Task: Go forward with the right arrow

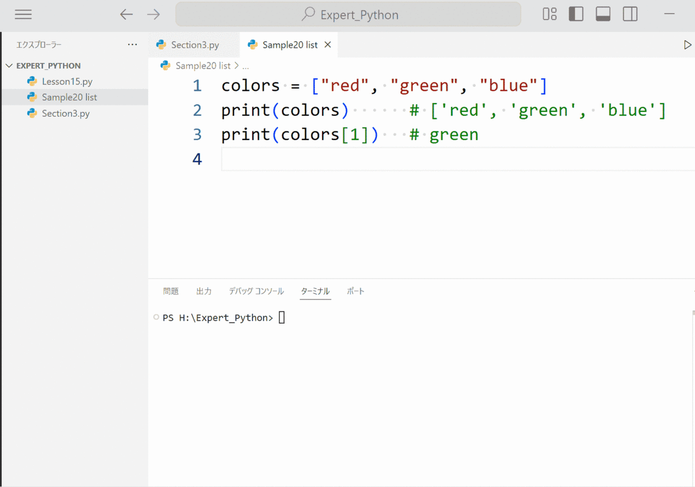Action: coord(153,14)
